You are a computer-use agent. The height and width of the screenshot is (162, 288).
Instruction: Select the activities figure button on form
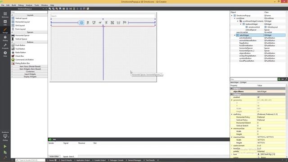[106, 22]
